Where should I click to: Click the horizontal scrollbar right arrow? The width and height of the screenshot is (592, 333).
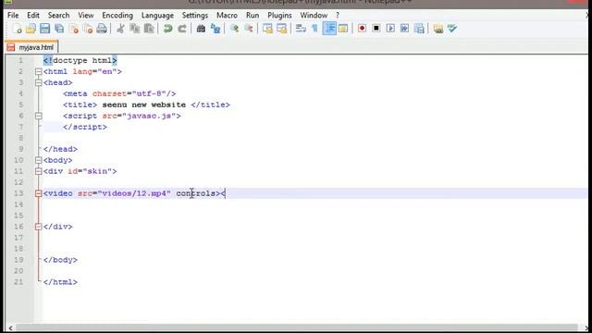(x=587, y=328)
